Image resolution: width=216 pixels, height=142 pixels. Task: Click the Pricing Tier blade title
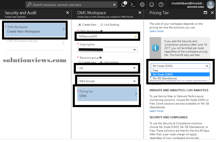(x=159, y=13)
